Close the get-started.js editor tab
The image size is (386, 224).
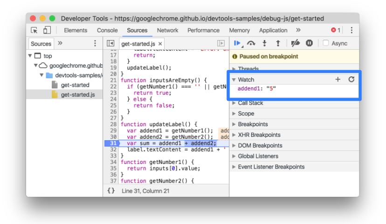point(160,44)
